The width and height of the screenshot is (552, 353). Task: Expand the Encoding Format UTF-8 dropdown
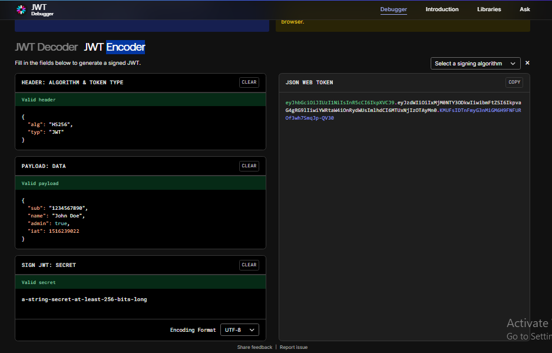[x=239, y=330]
